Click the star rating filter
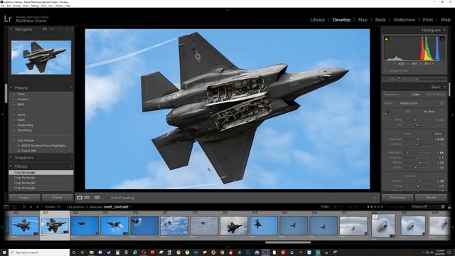Image resolution: width=455 pixels, height=256 pixels. [375, 207]
